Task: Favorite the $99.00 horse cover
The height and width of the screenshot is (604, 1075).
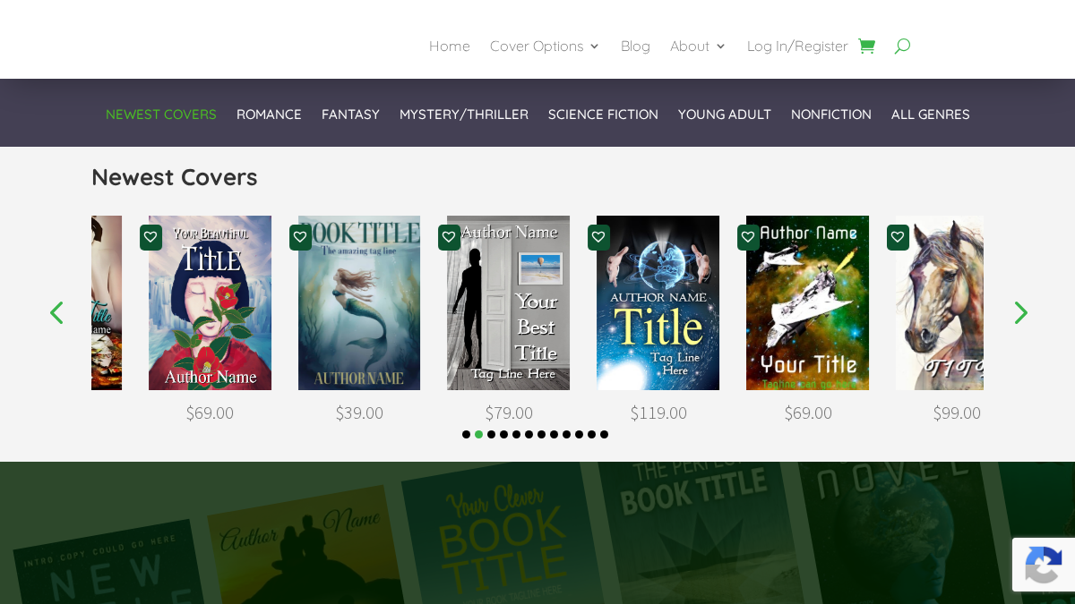Action: pos(898,237)
